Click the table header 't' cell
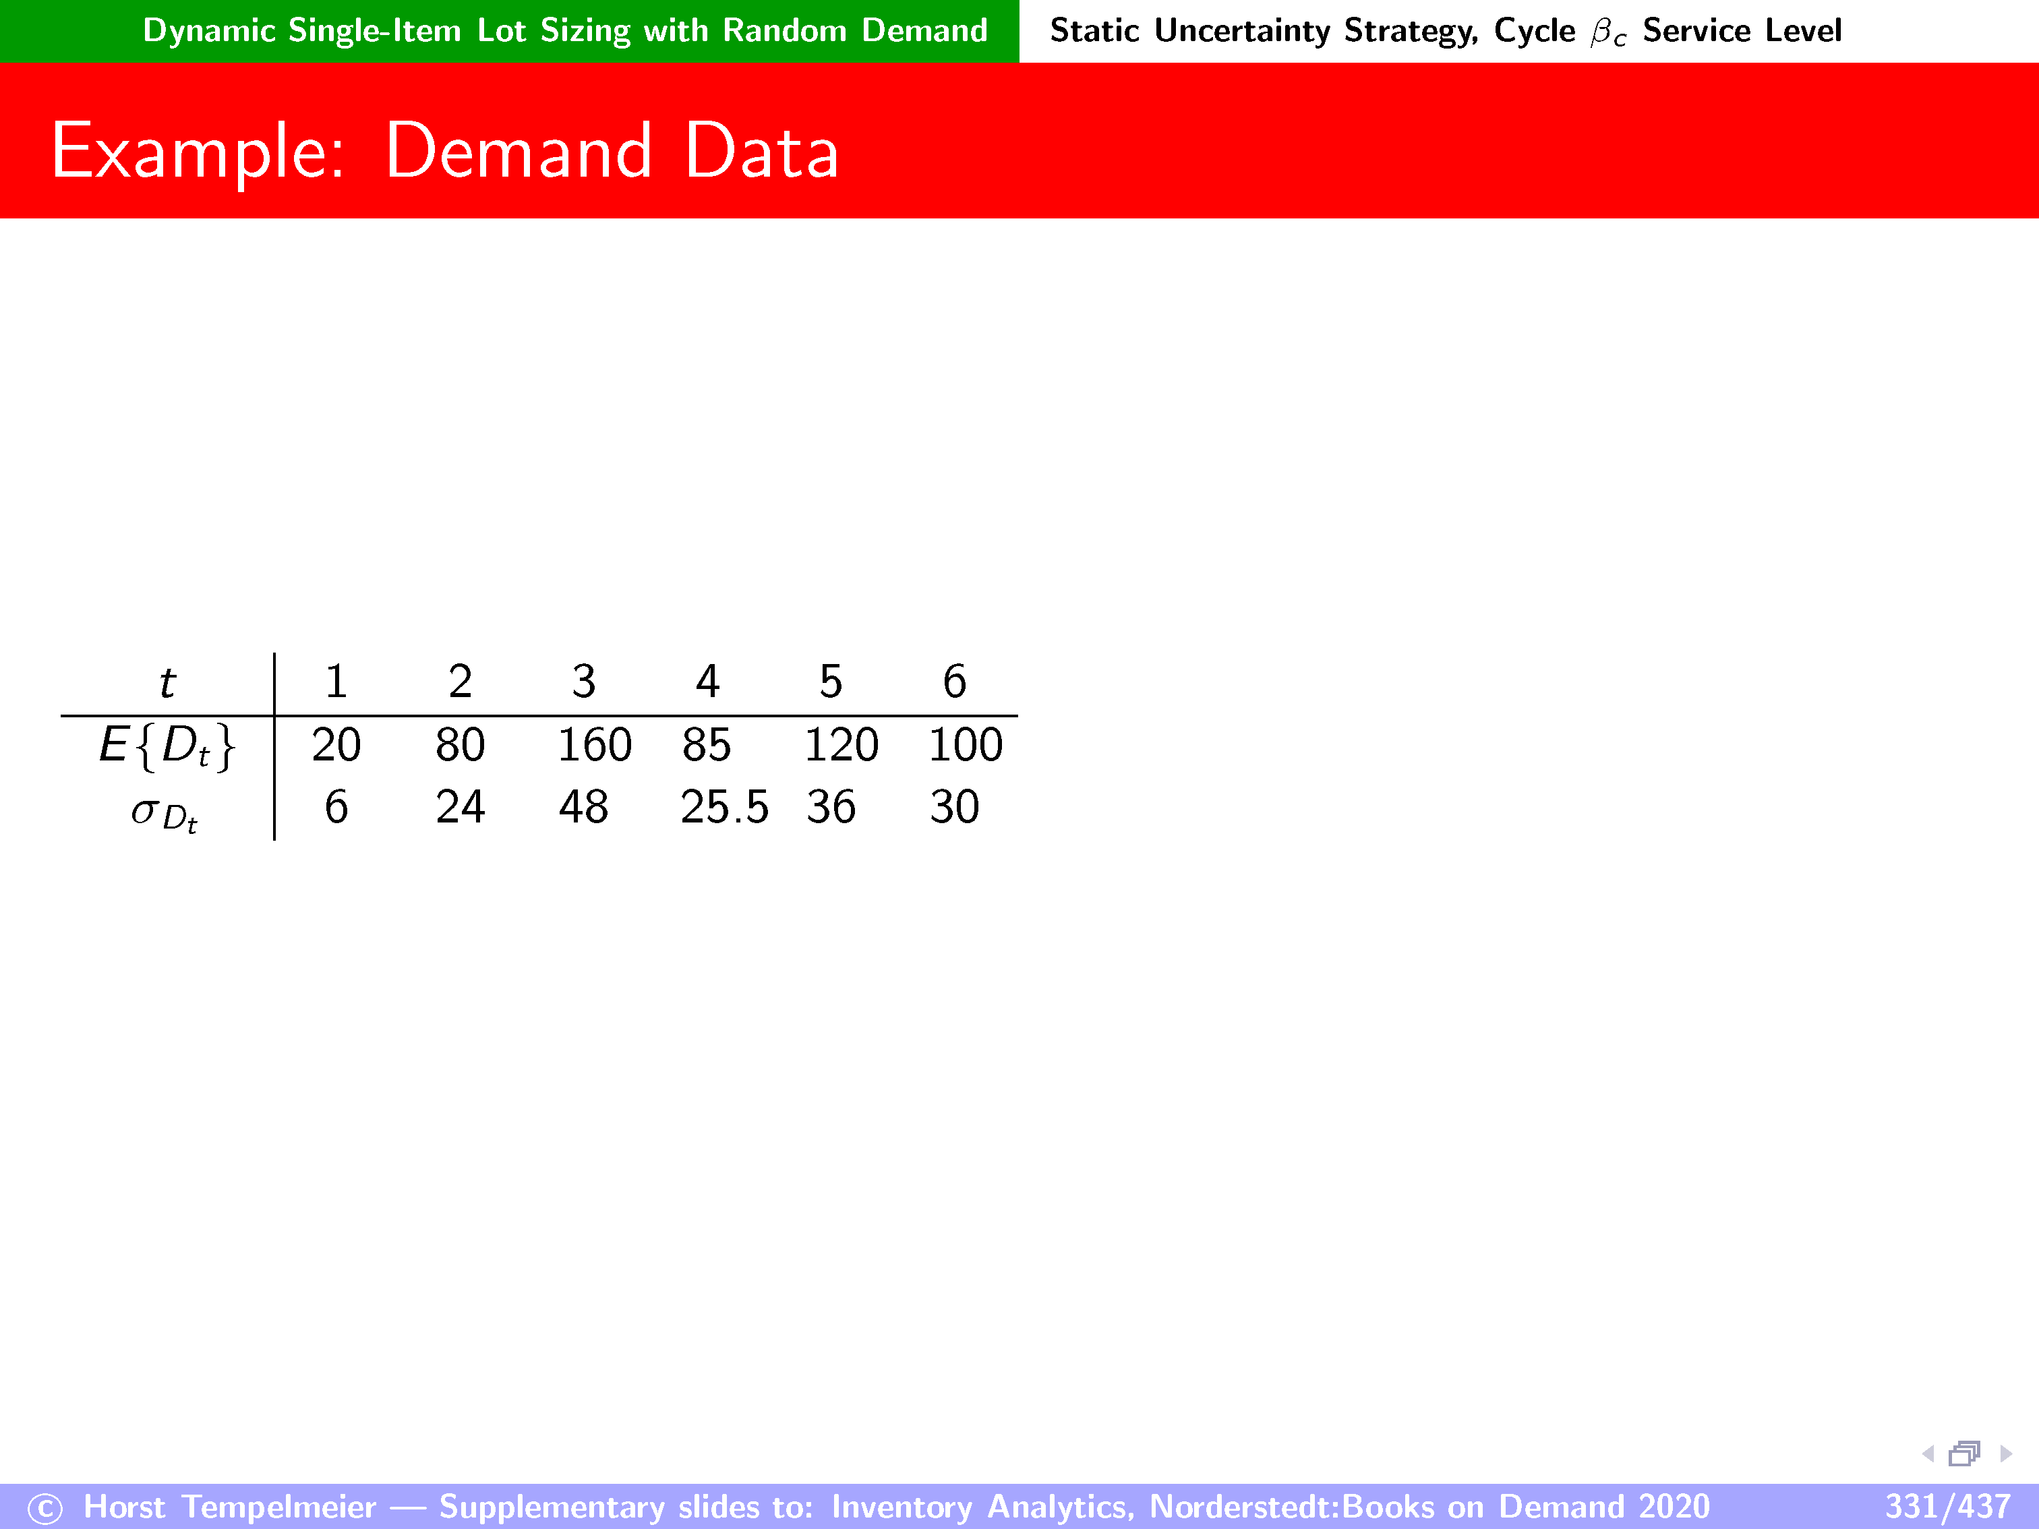Viewport: 2039px width, 1529px height. coord(167,683)
